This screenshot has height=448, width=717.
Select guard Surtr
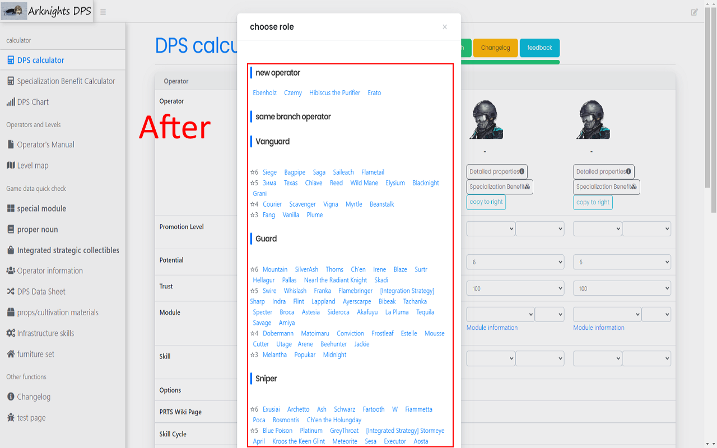point(421,269)
